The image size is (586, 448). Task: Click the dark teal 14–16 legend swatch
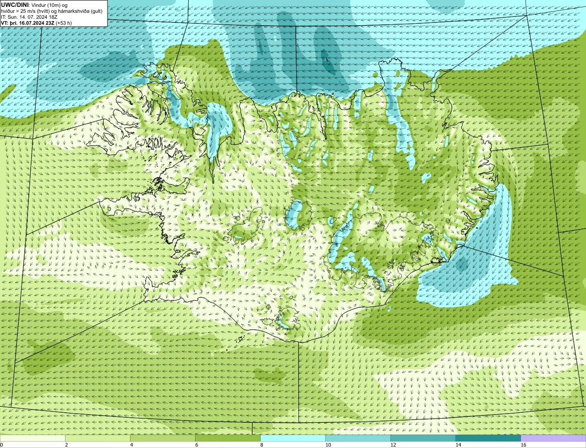(488, 438)
